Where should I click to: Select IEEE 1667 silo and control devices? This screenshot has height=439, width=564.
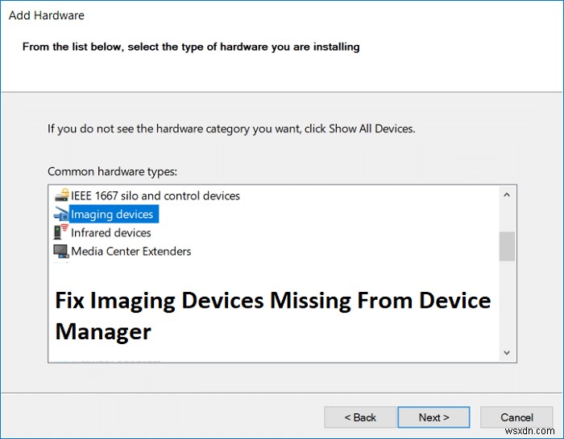[156, 195]
